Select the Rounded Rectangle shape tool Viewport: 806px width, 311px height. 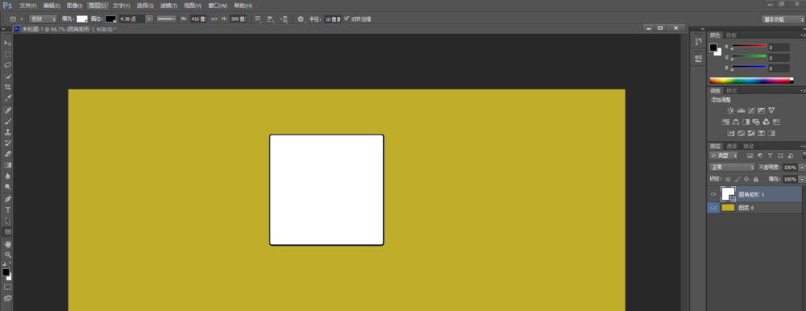coord(8,232)
